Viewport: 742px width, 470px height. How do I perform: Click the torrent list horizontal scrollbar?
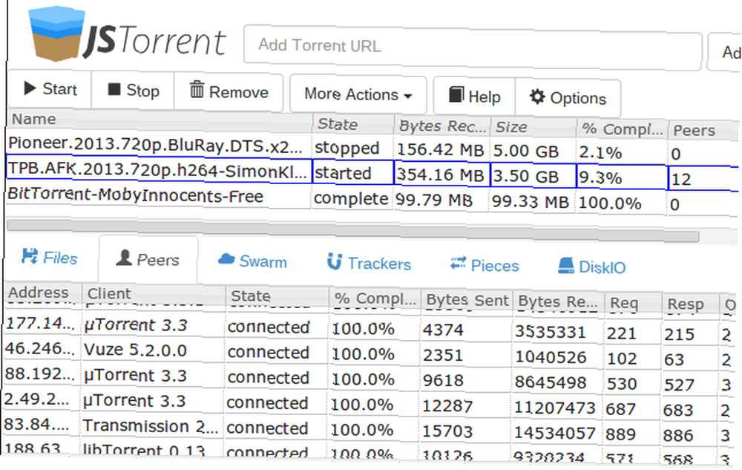pos(352,230)
